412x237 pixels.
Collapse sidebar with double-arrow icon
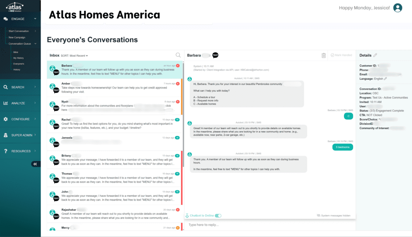click(35, 164)
